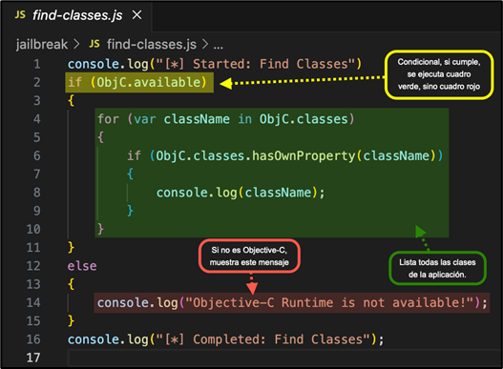Close the find-classes.js tab
The width and height of the screenshot is (503, 369).
pos(137,14)
